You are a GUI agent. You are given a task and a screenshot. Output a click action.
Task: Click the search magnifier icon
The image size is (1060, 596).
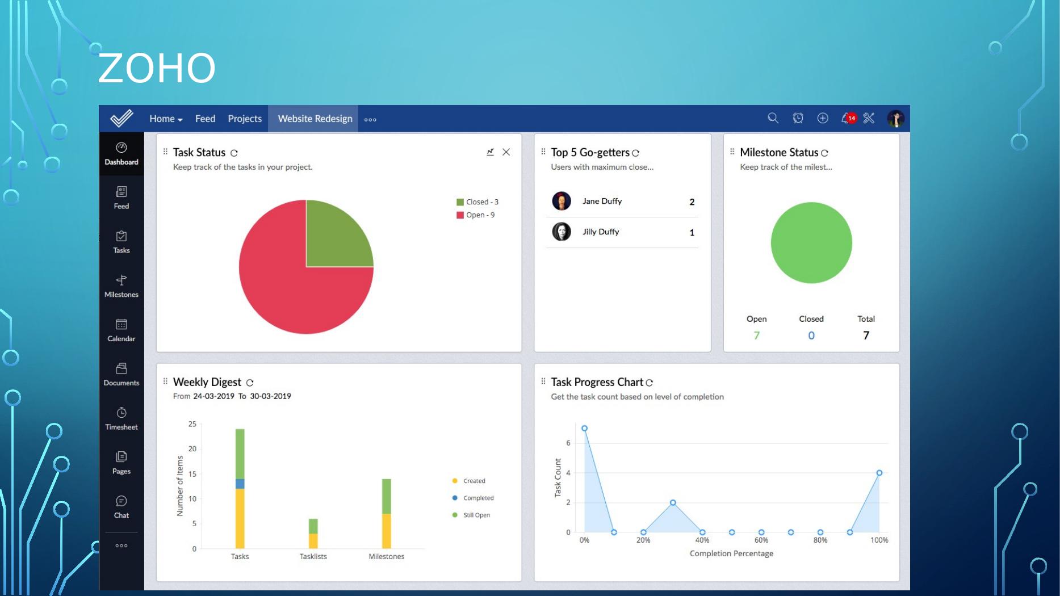click(773, 118)
